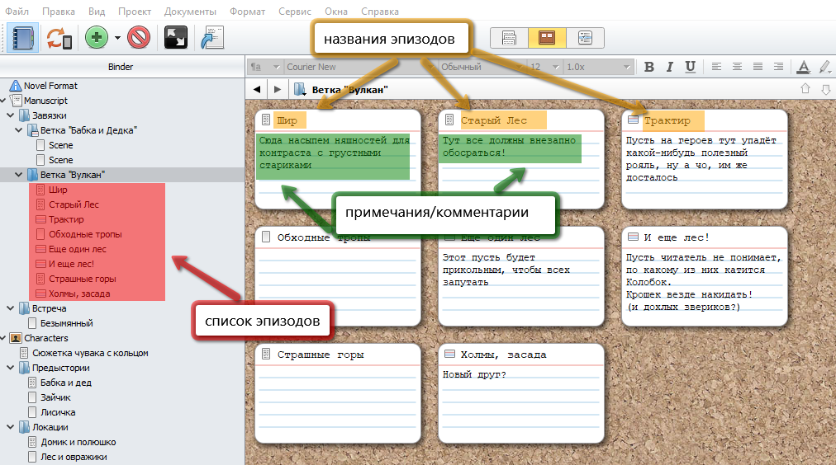Image resolution: width=836 pixels, height=465 pixels.
Task: Open the Проект menu
Action: [134, 12]
